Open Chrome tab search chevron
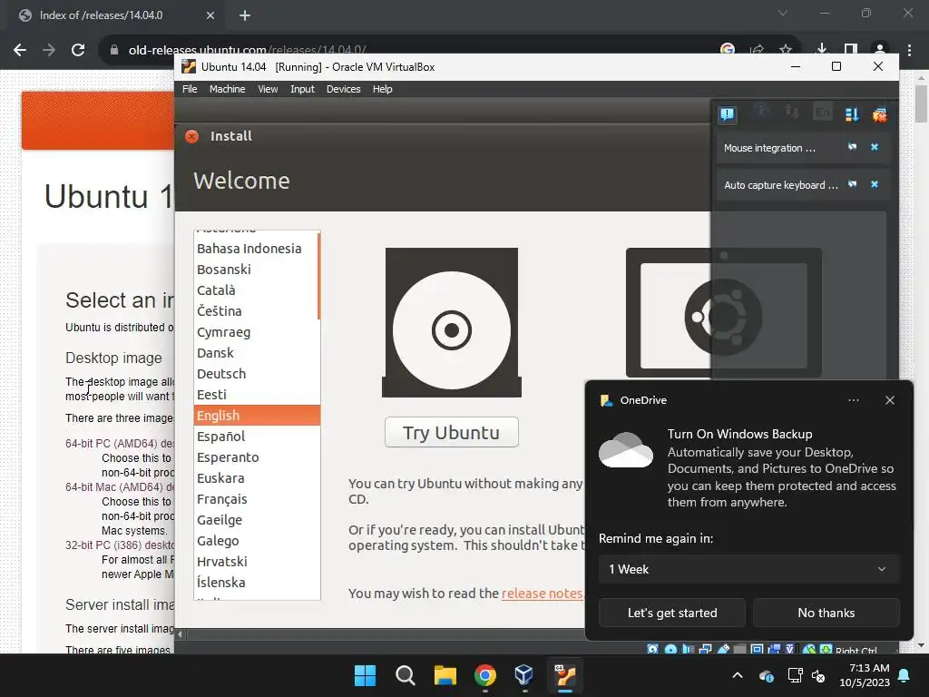The width and height of the screenshot is (929, 697). pos(783,13)
